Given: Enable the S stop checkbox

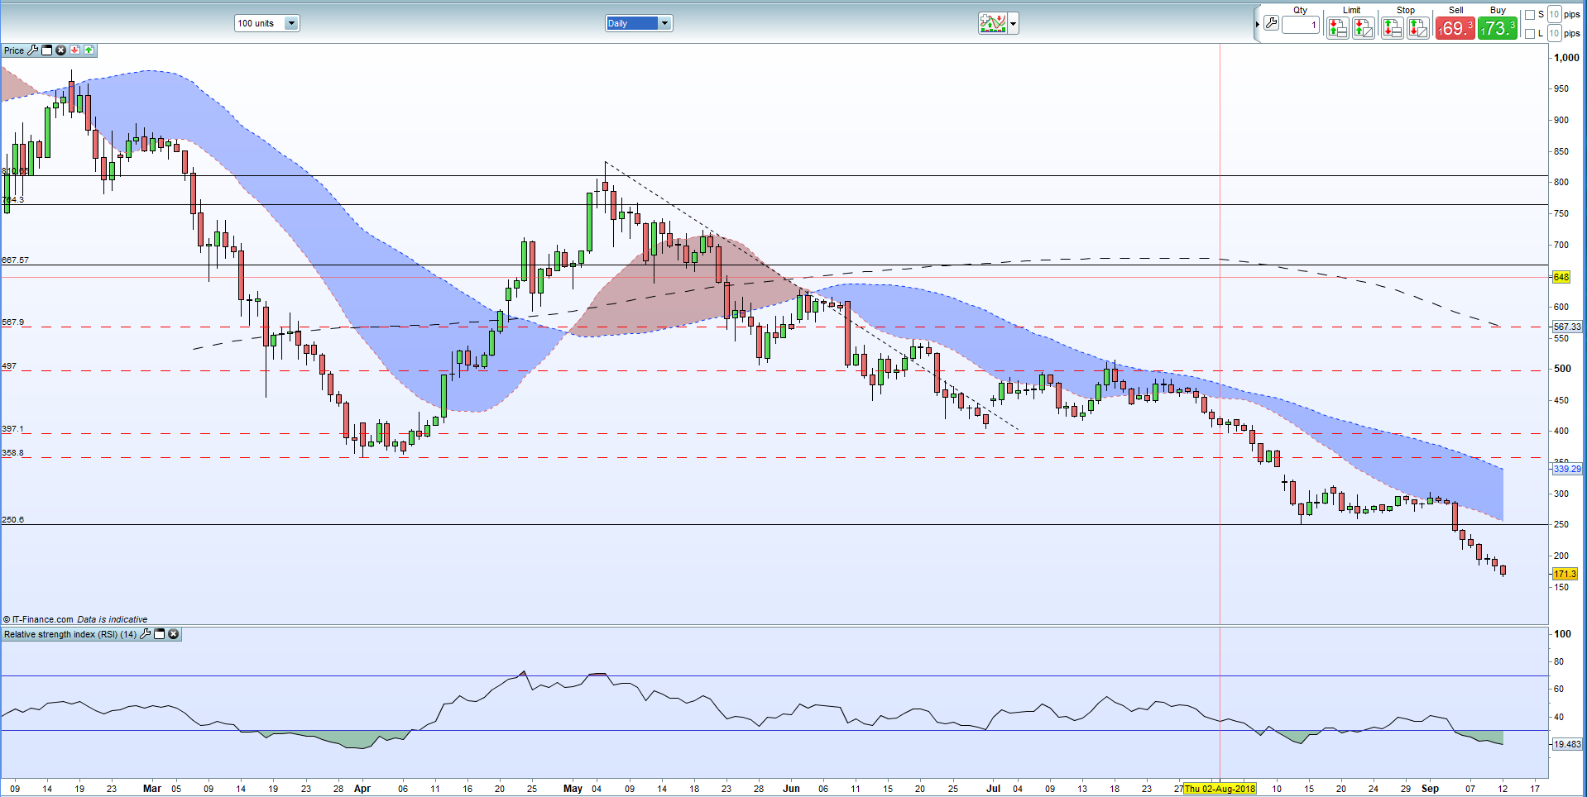Looking at the screenshot, I should tap(1530, 15).
